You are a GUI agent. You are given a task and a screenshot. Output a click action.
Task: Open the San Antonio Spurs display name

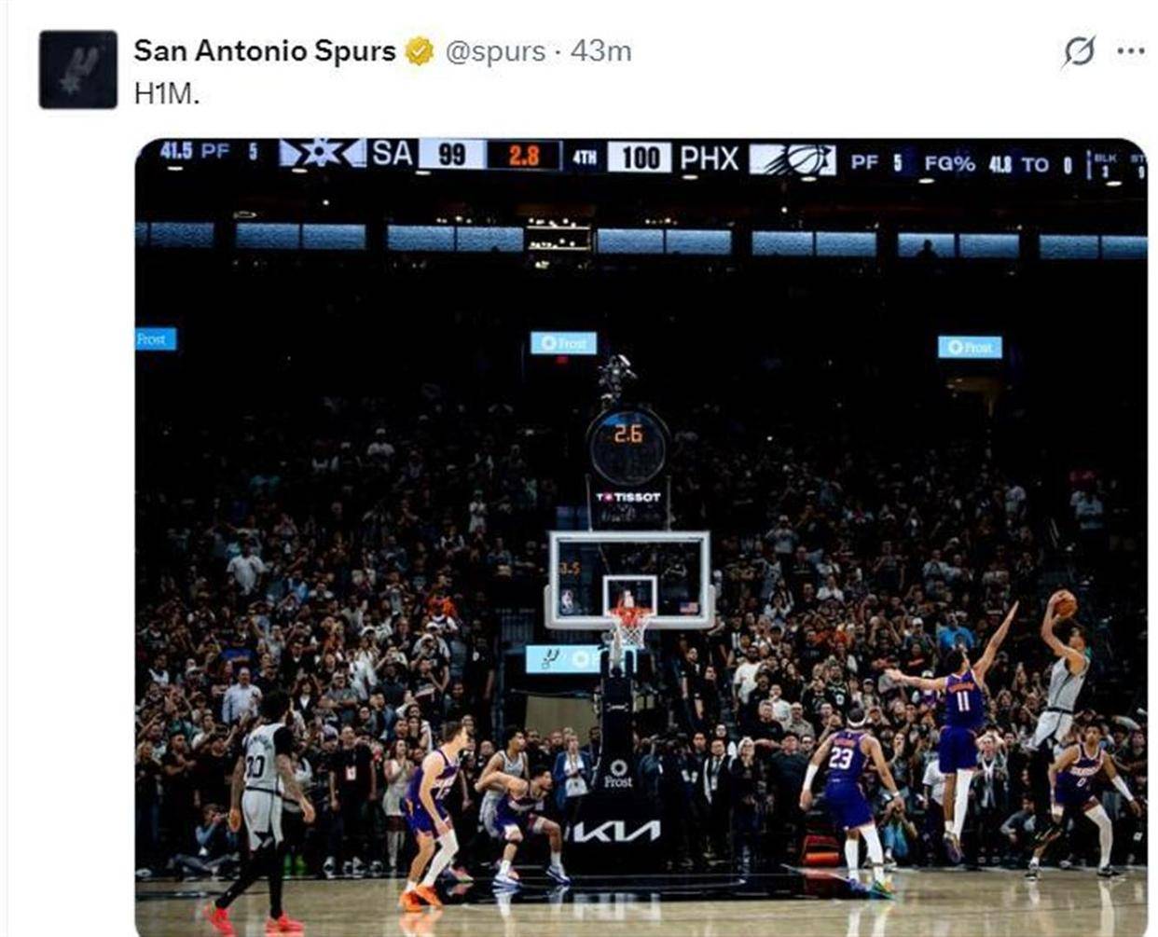coord(265,51)
